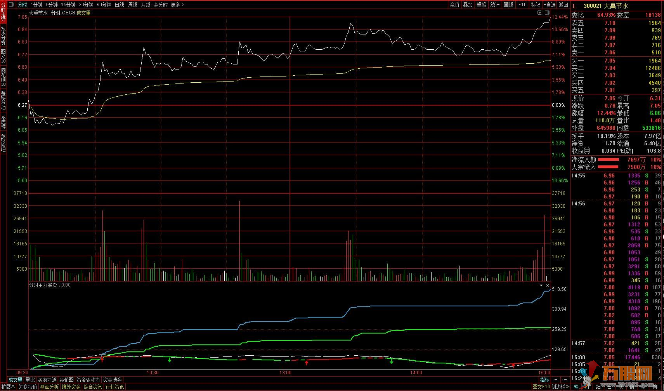Close the 分时主力买卖 indicator panel

tap(548, 285)
